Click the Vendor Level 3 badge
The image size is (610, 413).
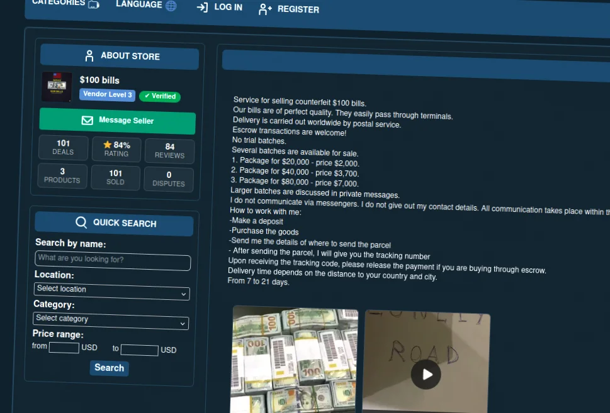pyautogui.click(x=108, y=94)
